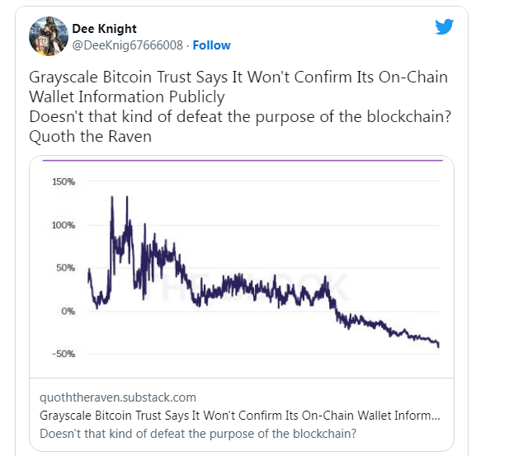The image size is (509, 456).
Task: Click the -50% axis label on chart
Action: click(64, 354)
